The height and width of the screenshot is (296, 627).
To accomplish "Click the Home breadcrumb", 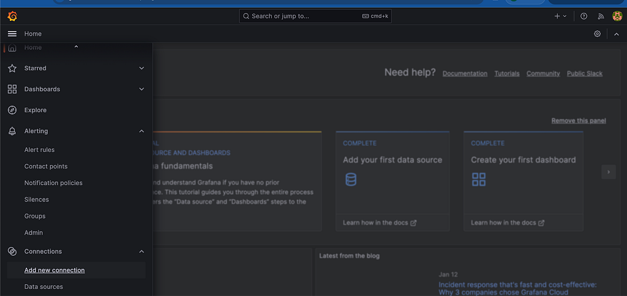I will (x=33, y=34).
